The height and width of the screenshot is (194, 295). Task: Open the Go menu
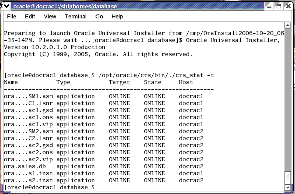(x=99, y=17)
